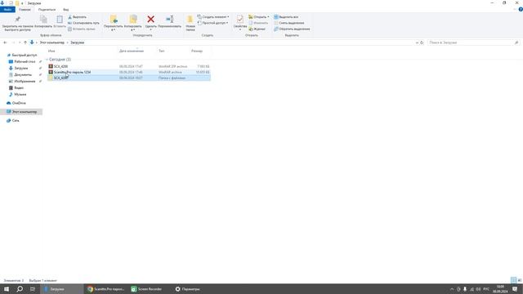Sort by Type (Тип) column header
523x294 pixels.
click(x=162, y=51)
